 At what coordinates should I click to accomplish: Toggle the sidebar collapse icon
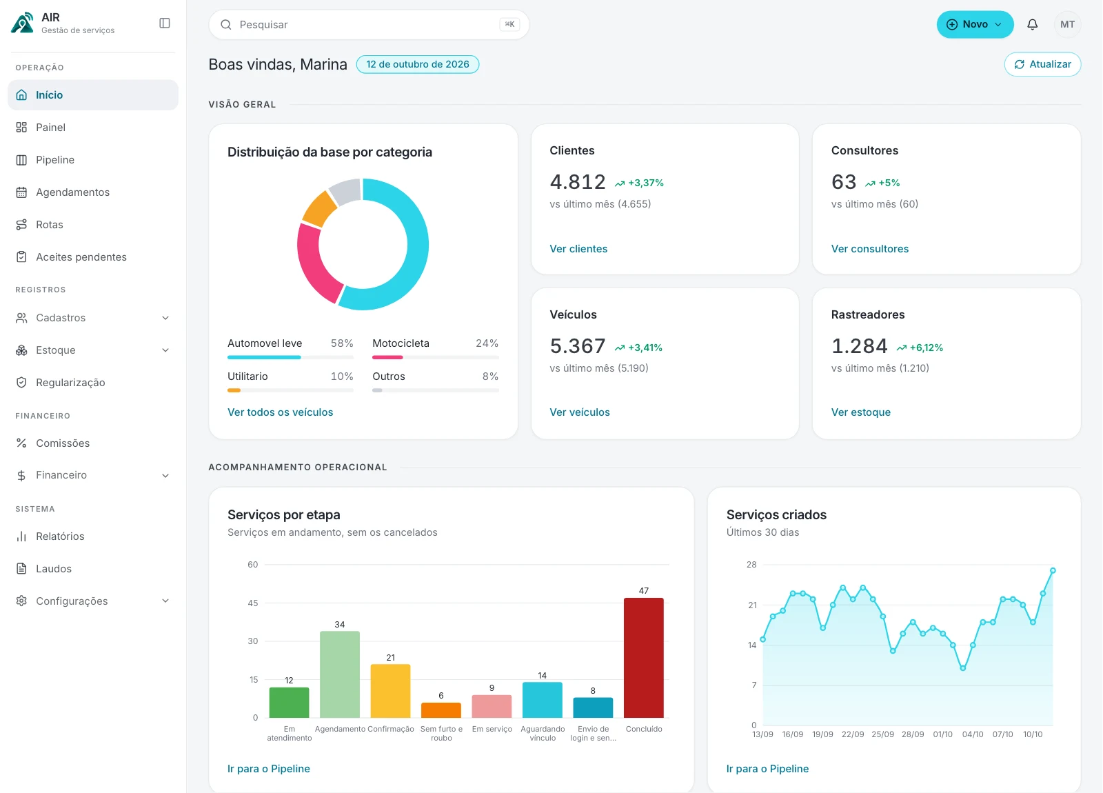(x=165, y=23)
